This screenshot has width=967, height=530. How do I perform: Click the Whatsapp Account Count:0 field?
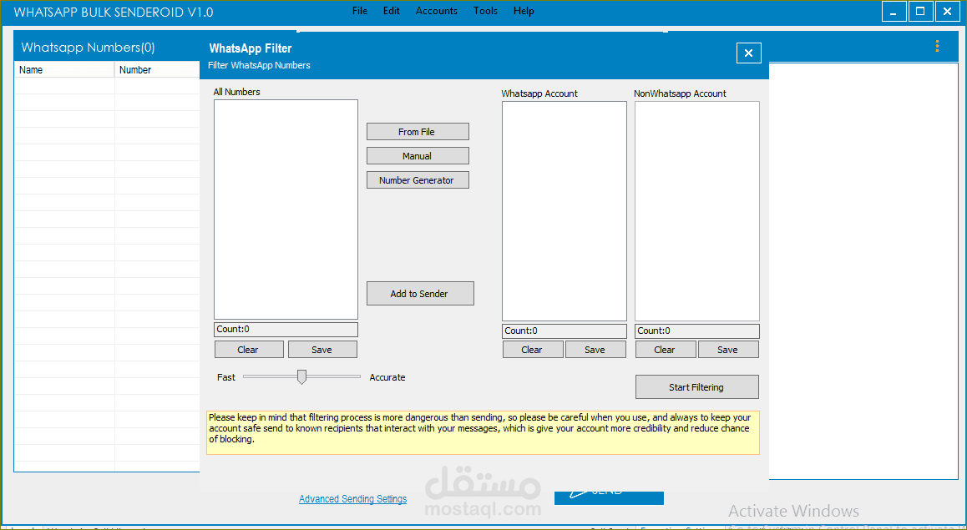(565, 331)
